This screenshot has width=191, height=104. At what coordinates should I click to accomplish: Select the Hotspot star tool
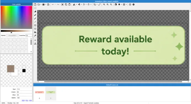pyautogui.click(x=35, y=40)
